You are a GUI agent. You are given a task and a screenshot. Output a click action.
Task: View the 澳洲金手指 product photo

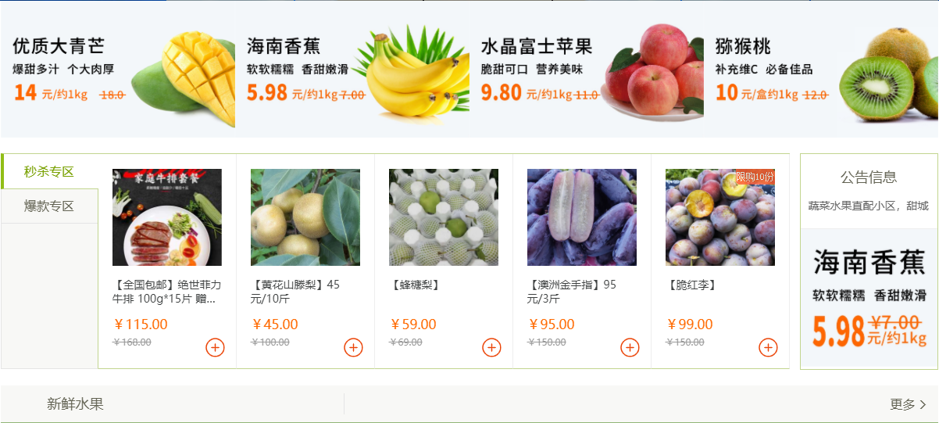582,217
